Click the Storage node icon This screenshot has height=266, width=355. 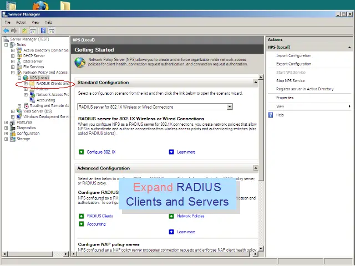pos(13,139)
